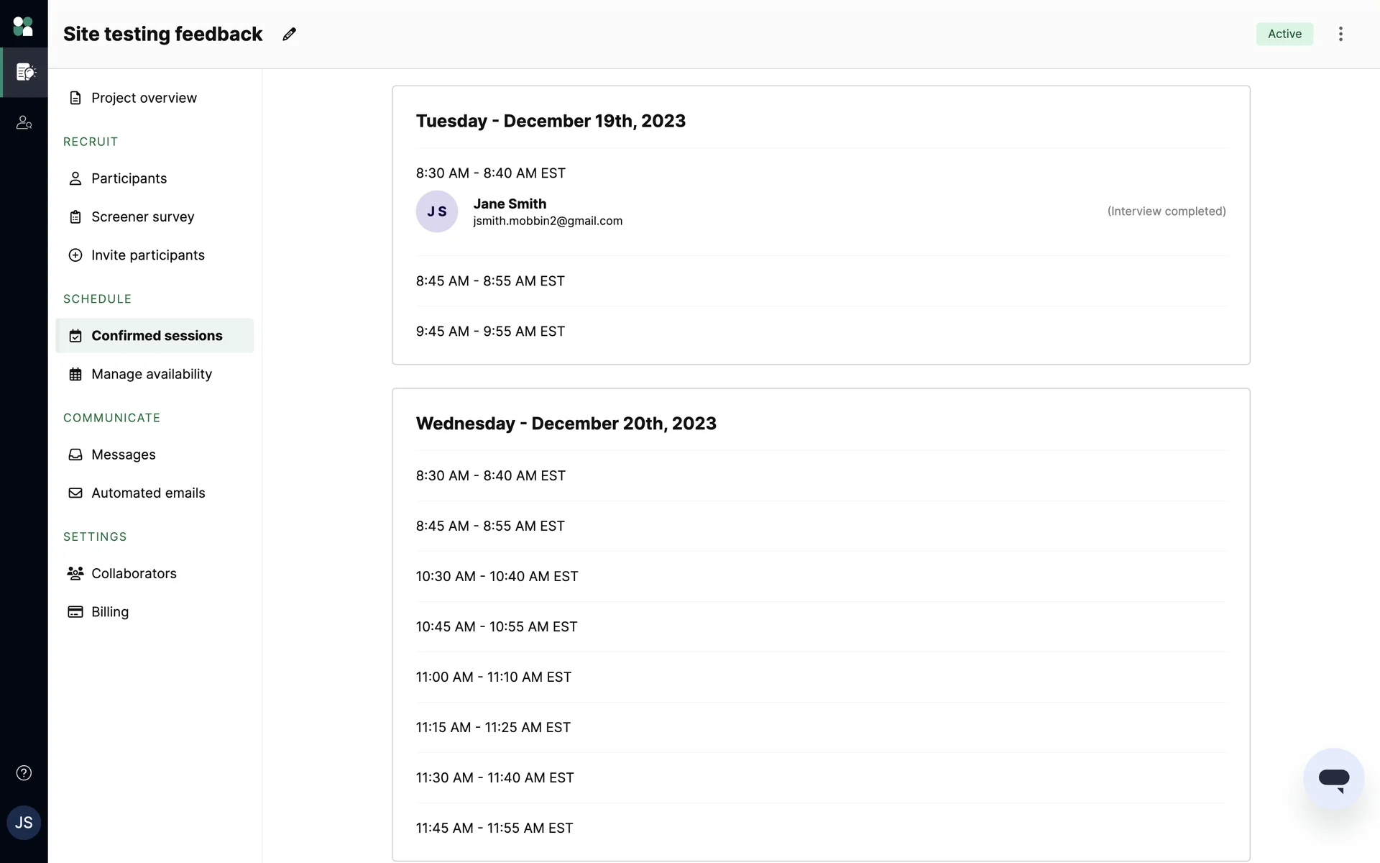Go to Automated emails
Image resolution: width=1380 pixels, height=863 pixels.
[x=148, y=493]
